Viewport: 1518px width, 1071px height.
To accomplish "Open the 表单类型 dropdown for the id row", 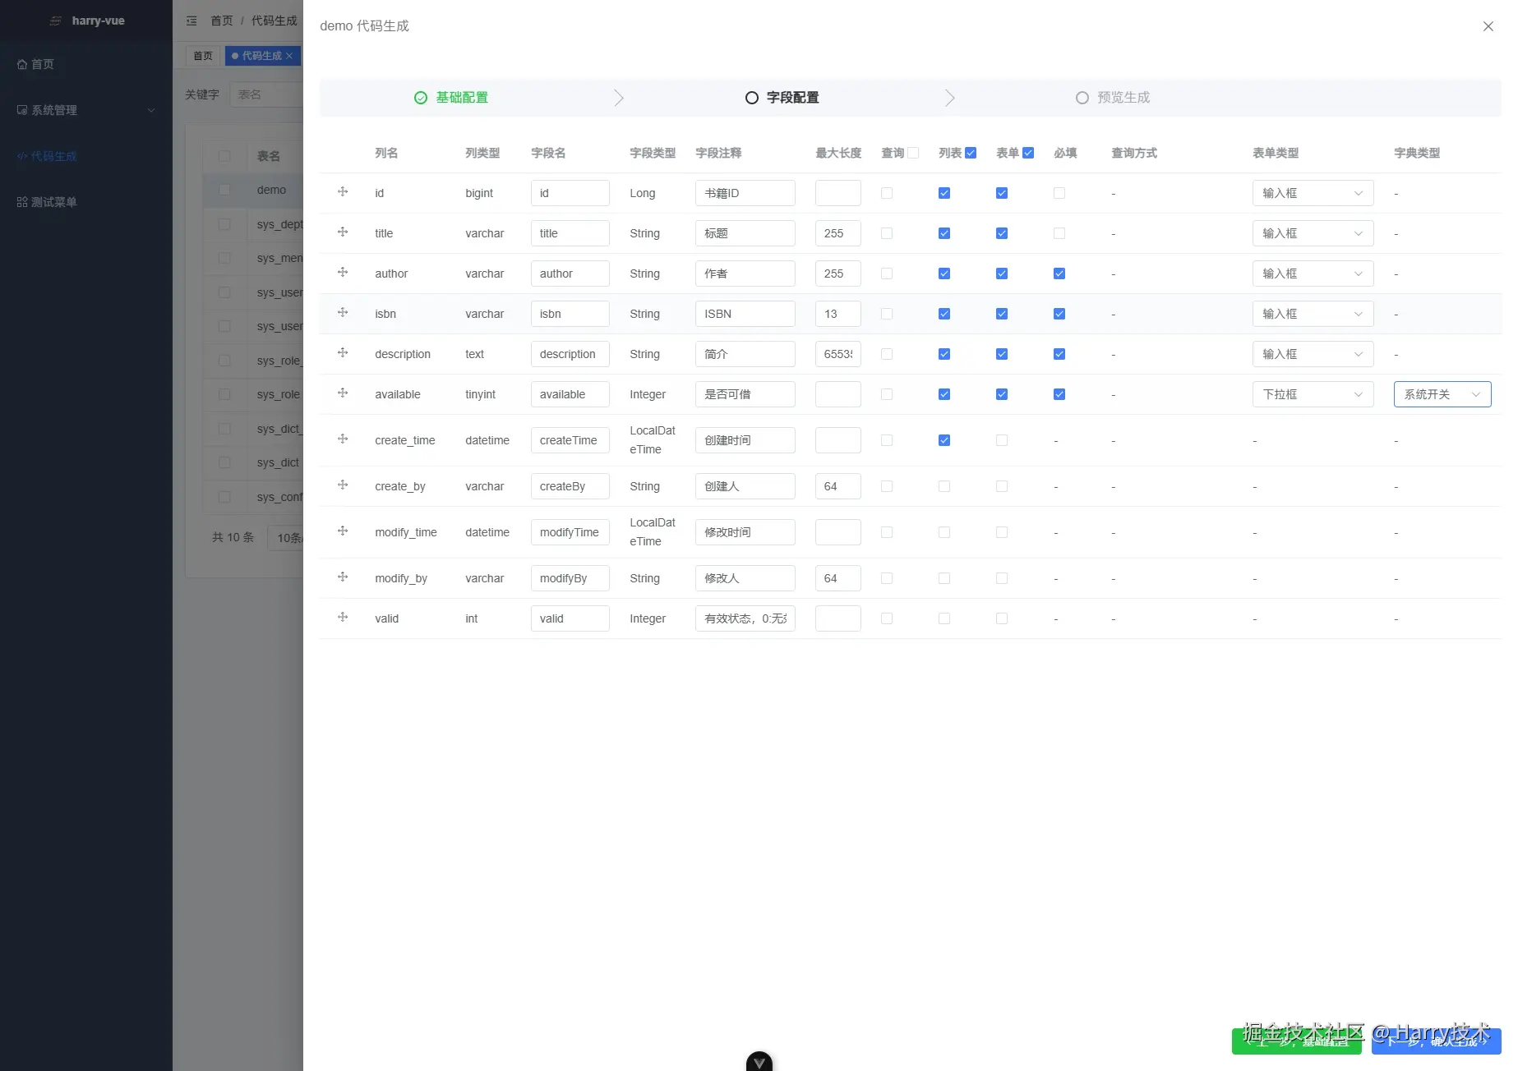I will pyautogui.click(x=1313, y=193).
